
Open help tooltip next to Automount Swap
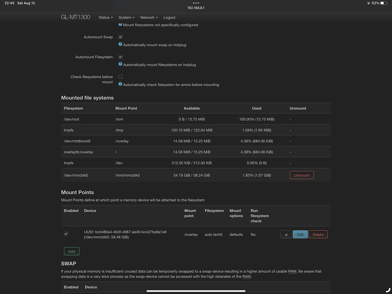tap(120, 44)
